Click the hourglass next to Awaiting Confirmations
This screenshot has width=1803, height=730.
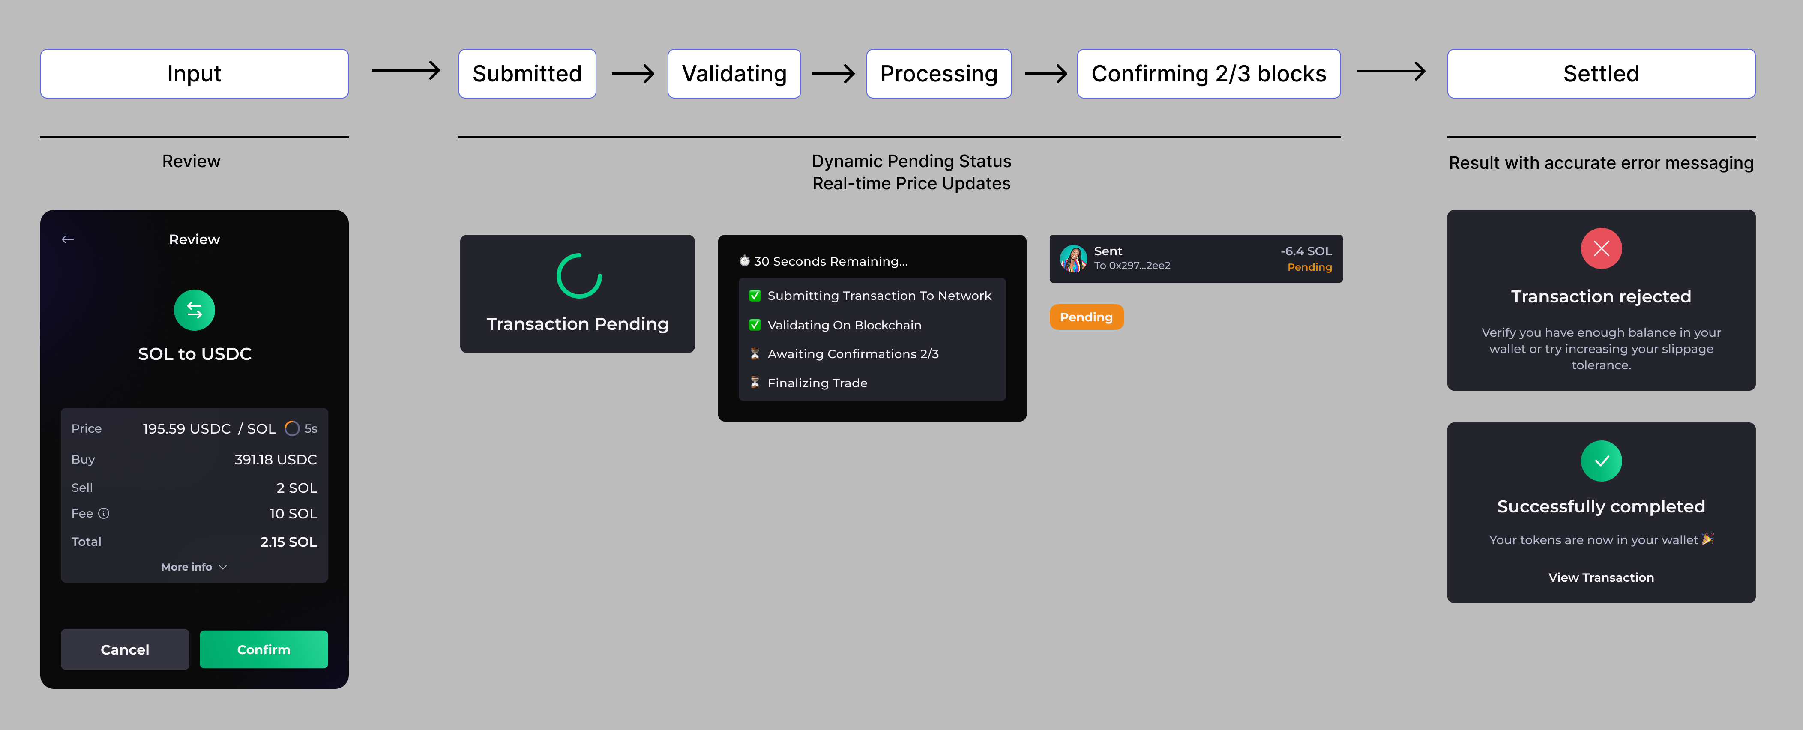(755, 353)
